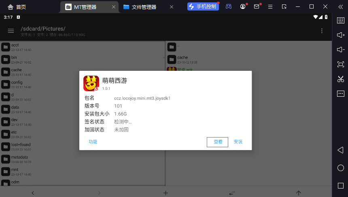The width and height of the screenshot is (348, 197).
Task: Collapse the right sidebar with double chevron
Action: pos(341,7)
